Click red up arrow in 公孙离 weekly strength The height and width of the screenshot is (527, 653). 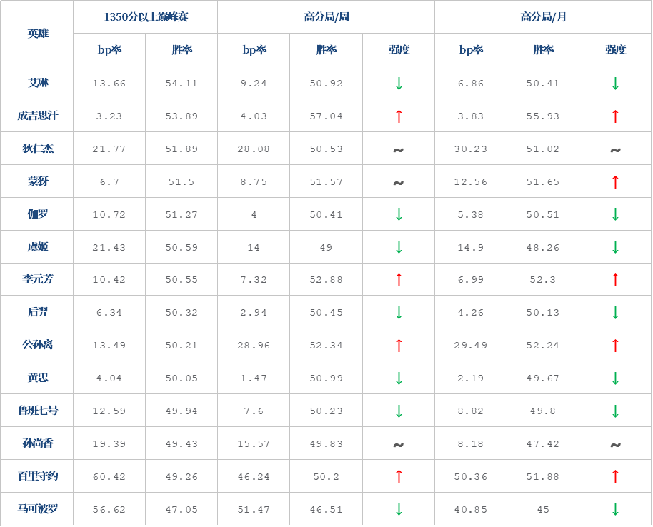coord(399,346)
